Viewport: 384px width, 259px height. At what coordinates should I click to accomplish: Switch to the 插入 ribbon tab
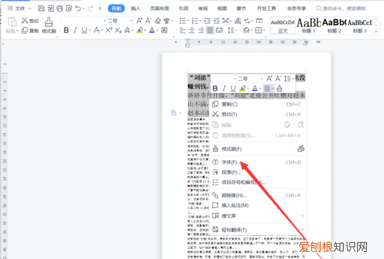[136, 8]
